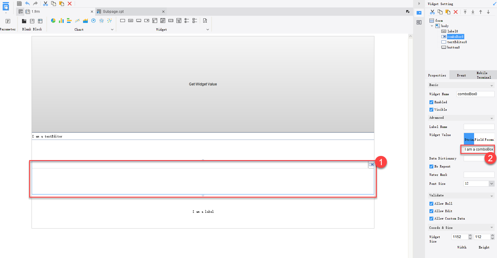
Task: Add a checkbox group widget
Action: point(195,21)
